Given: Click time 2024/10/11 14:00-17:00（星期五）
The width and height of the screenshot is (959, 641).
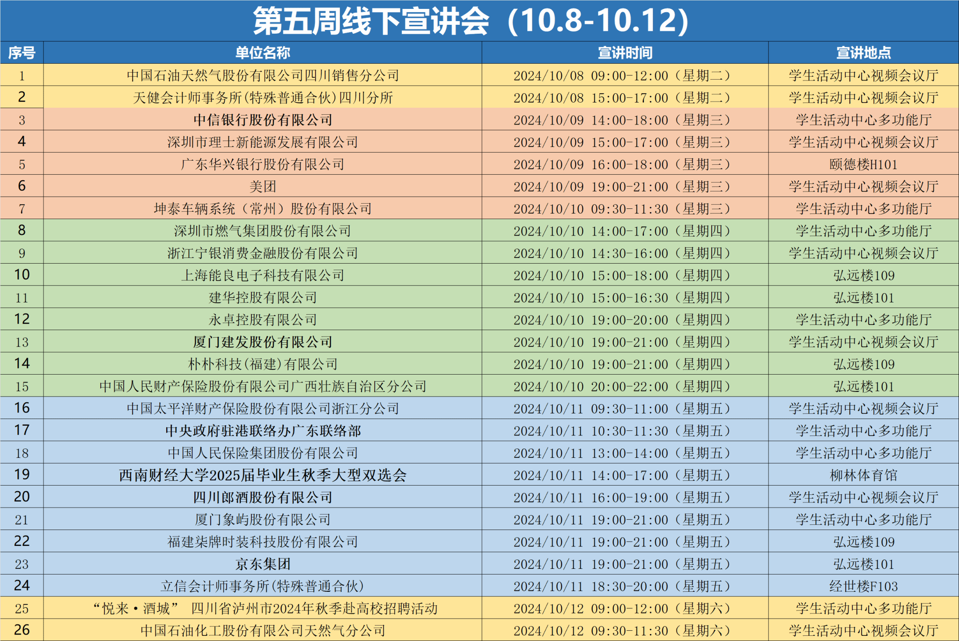Looking at the screenshot, I should [625, 475].
